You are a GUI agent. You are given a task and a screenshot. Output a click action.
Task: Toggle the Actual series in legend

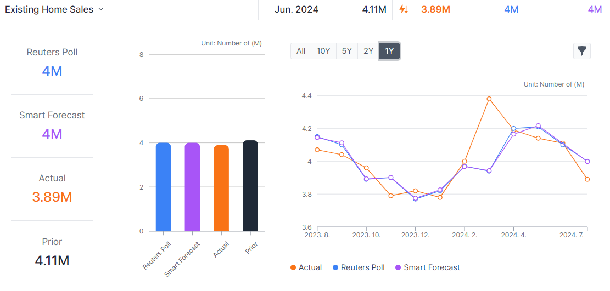tap(306, 267)
